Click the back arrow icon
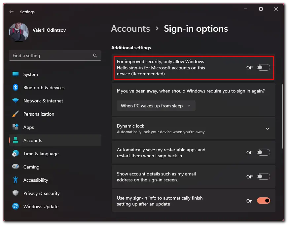 click(12, 12)
